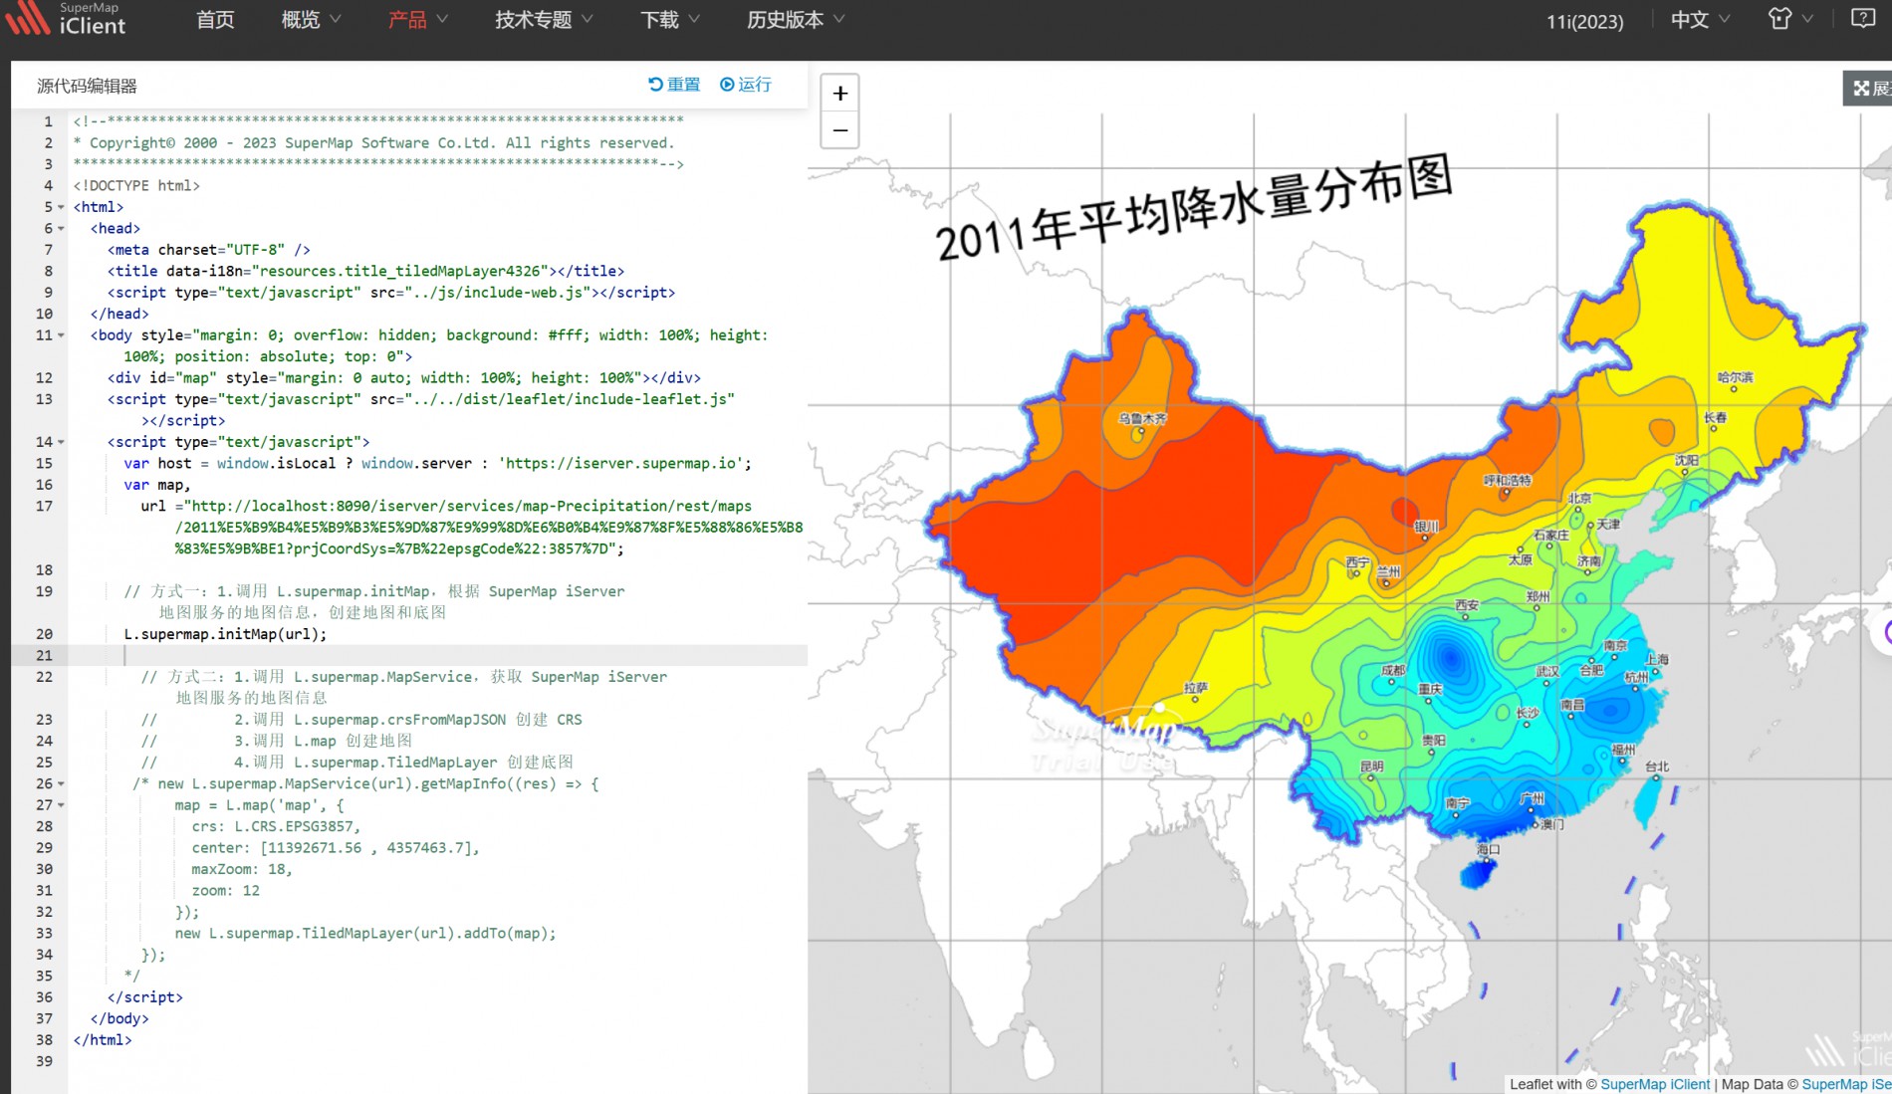1892x1094 pixels.
Task: Zoom in on the map
Action: 840,94
